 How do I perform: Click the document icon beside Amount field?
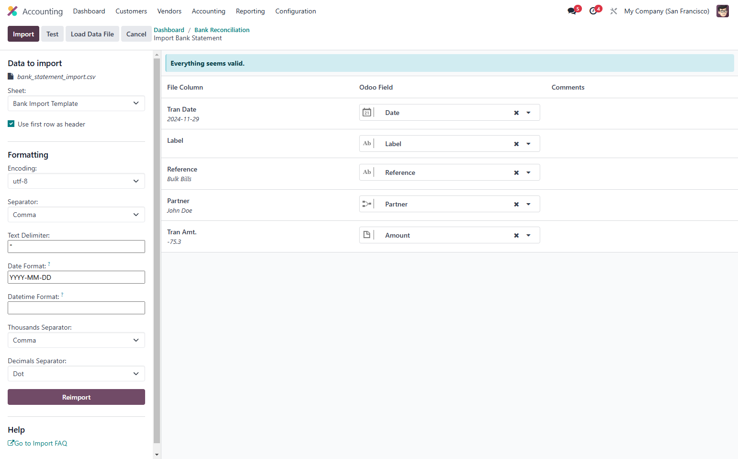click(367, 235)
